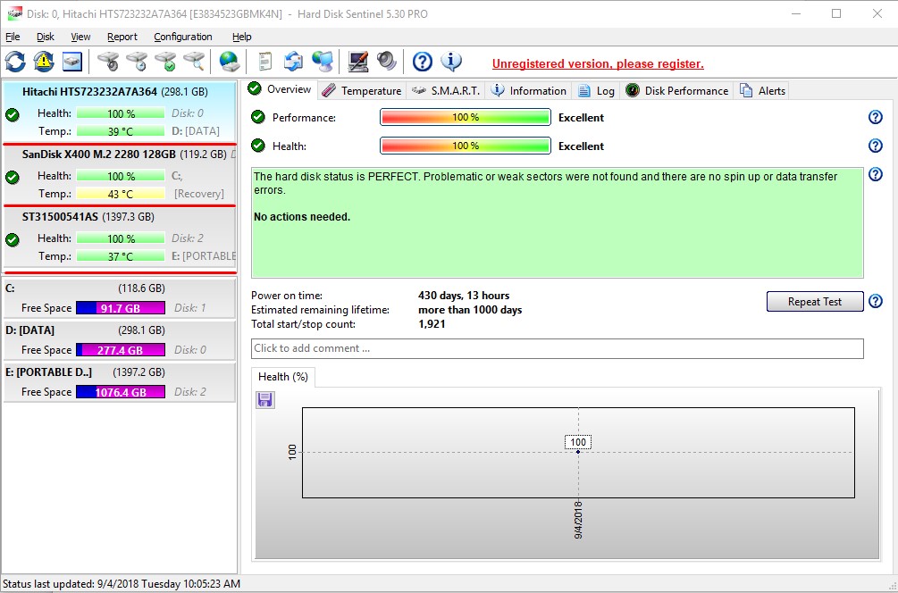Viewport: 898px width, 593px height.
Task: Click the speaker toolbar icon
Action: click(x=386, y=61)
